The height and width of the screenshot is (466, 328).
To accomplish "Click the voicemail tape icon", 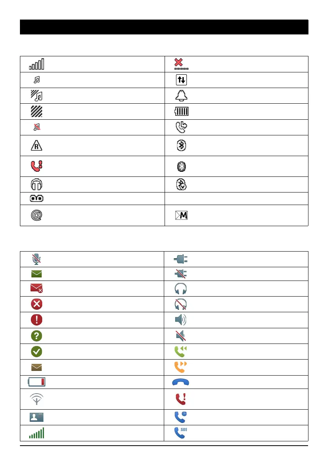I will [x=36, y=198].
